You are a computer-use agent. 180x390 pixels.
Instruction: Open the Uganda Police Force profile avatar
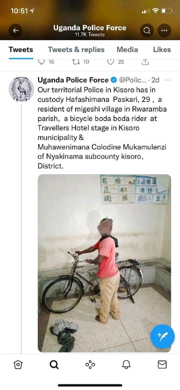tap(21, 89)
